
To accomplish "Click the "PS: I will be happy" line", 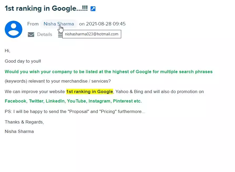I will [75, 112].
